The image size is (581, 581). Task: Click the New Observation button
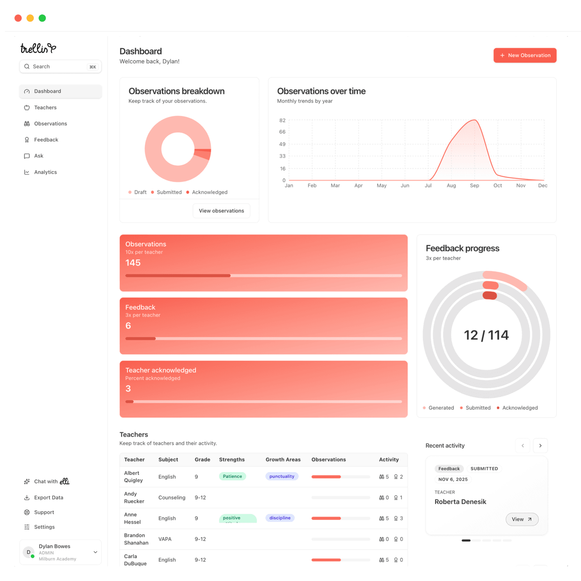point(525,55)
